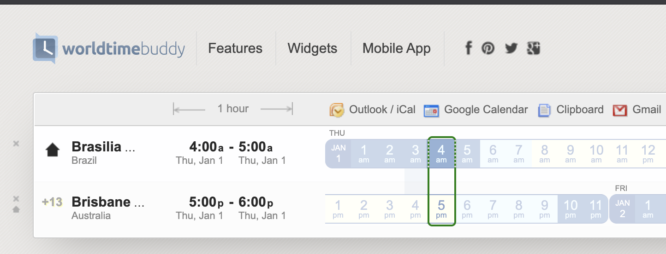The width and height of the screenshot is (666, 254).
Task: Click the black home icon beside Brasilia
Action: tap(52, 150)
